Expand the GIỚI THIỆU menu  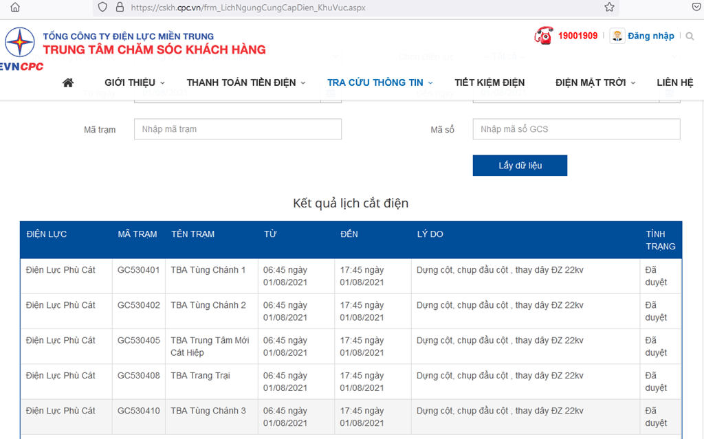click(x=135, y=82)
